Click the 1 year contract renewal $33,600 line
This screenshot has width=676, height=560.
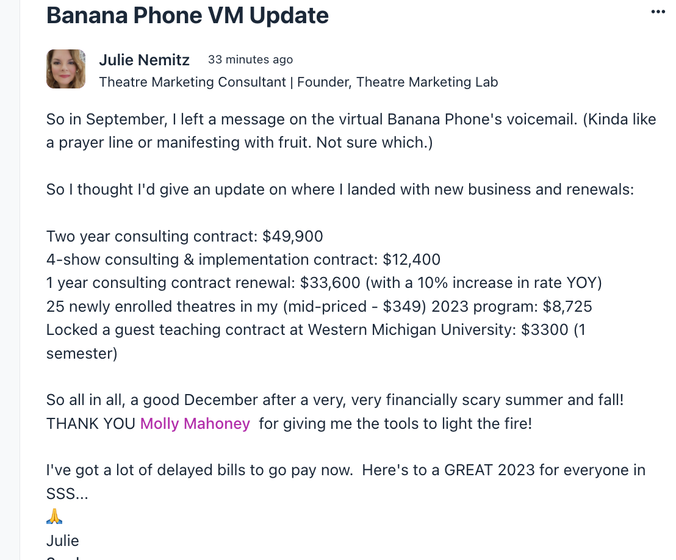[323, 283]
